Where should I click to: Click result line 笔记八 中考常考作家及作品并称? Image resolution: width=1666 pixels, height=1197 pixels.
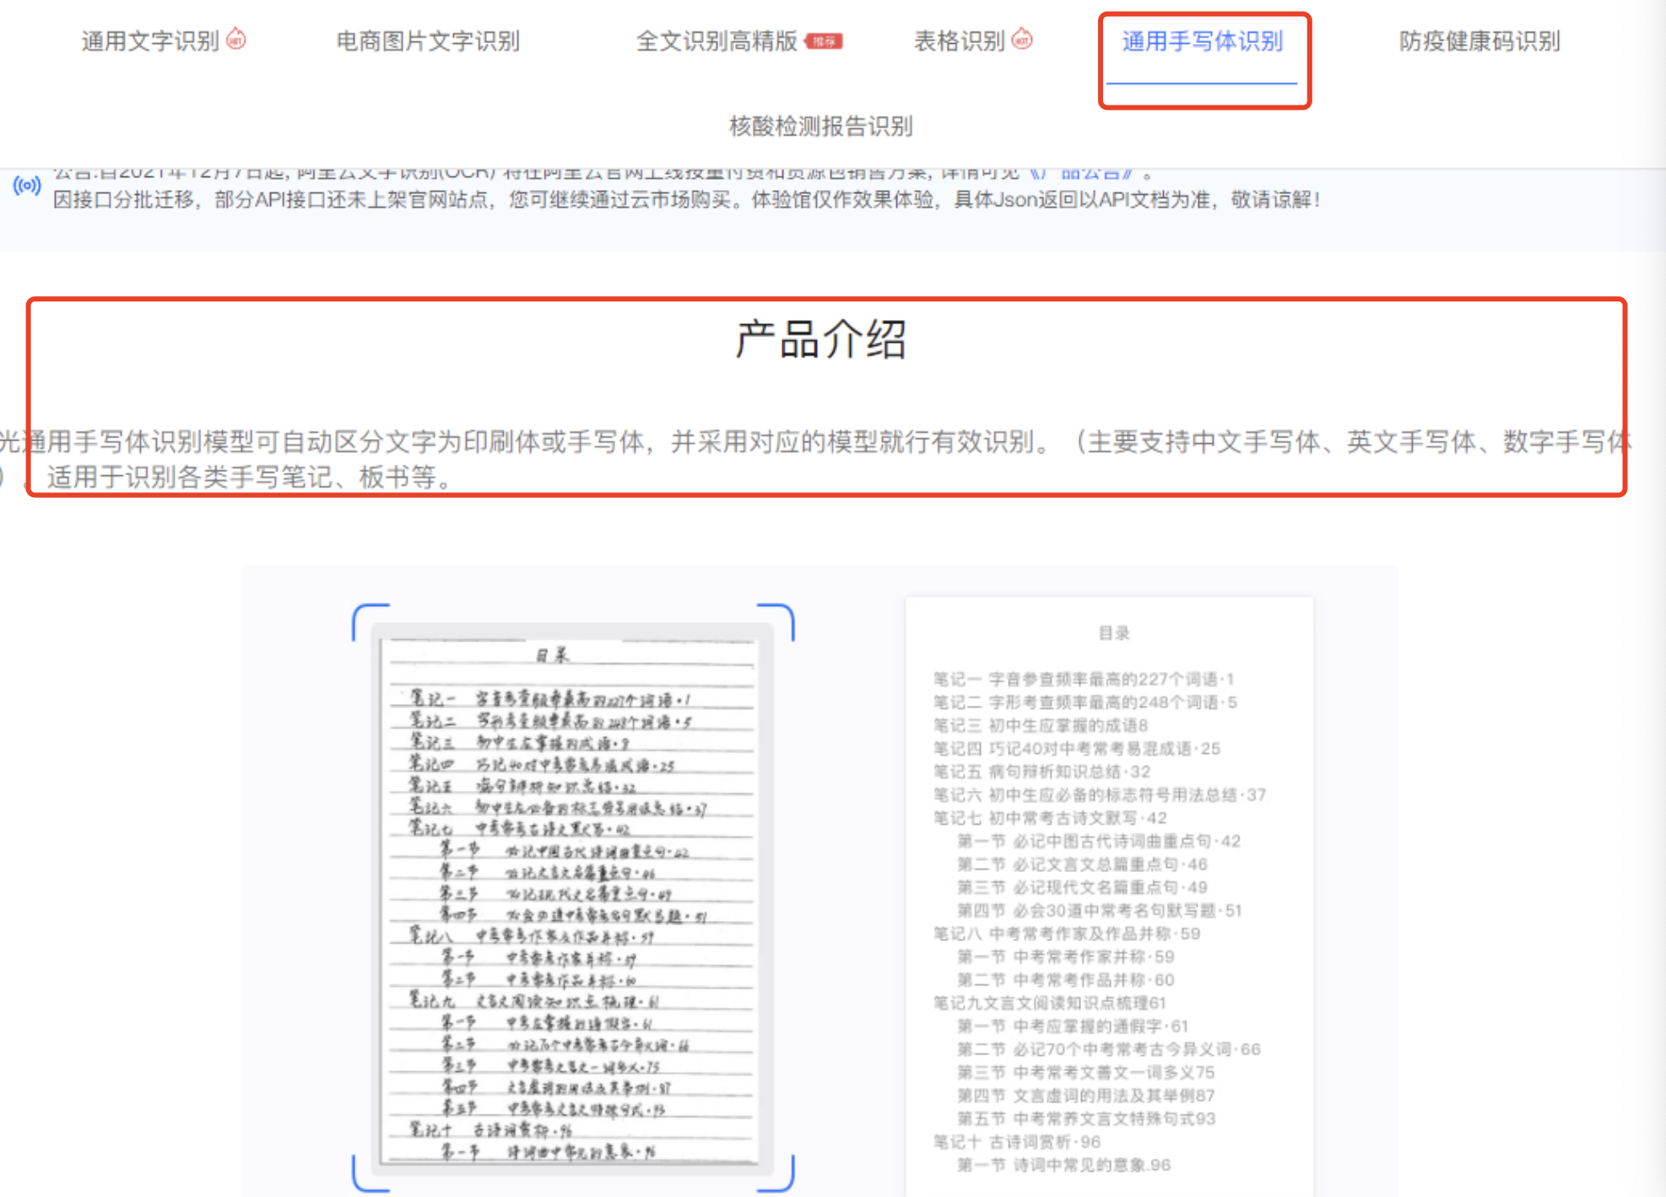[1066, 934]
